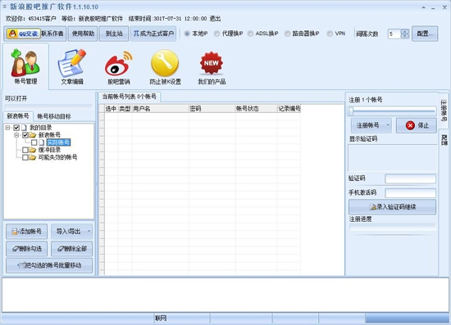Image resolution: width=451 pixels, height=325 pixels.
Task: Click the 验证码 input field
Action: coord(411,178)
